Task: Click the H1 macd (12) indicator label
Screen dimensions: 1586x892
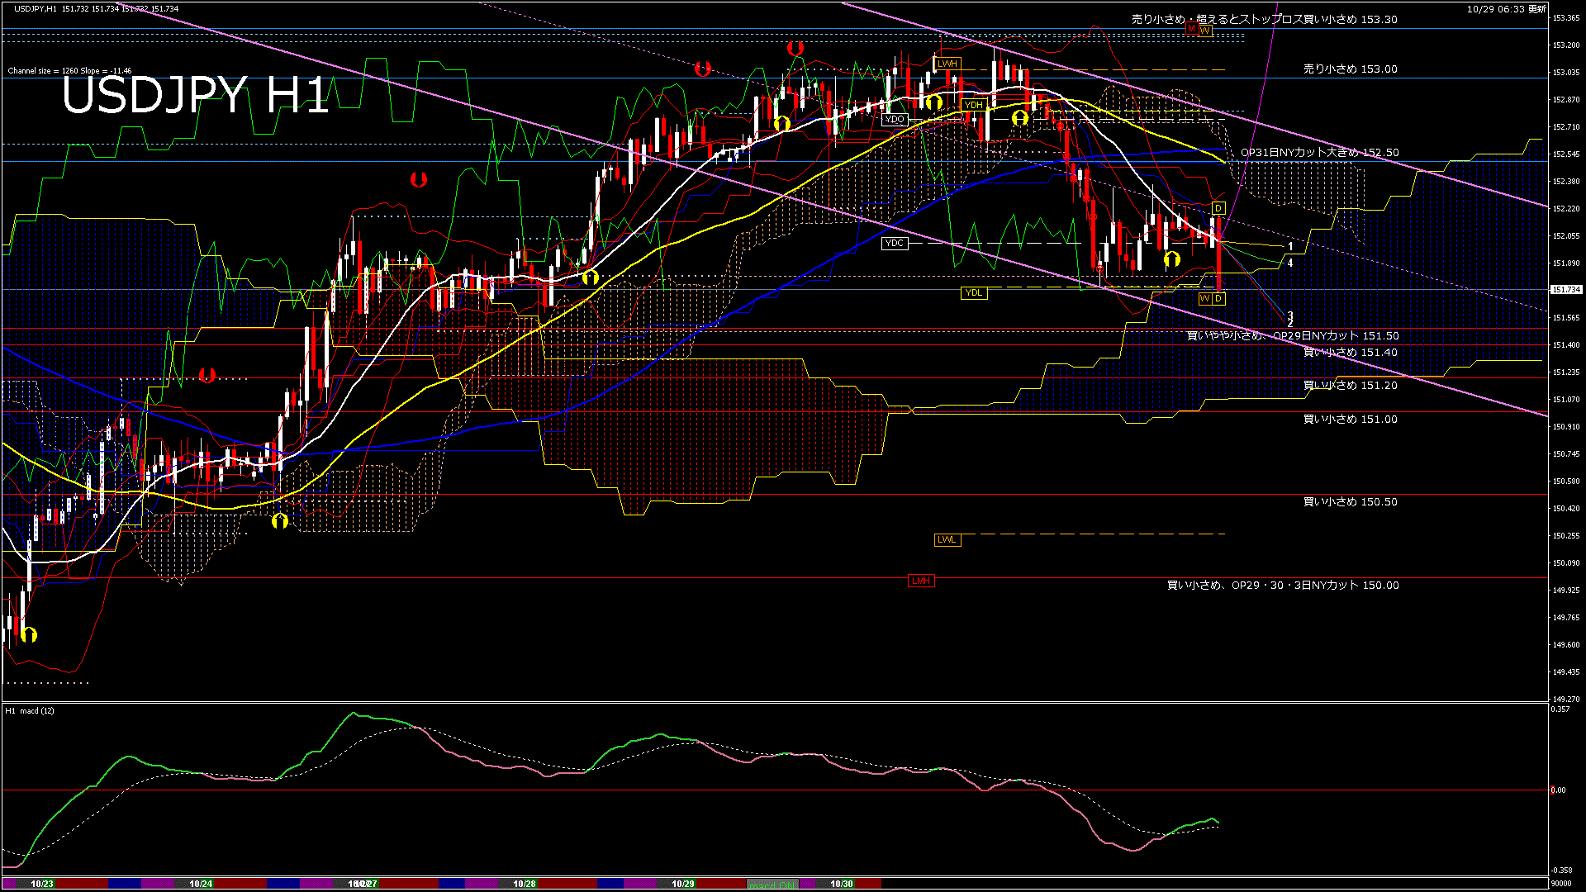Action: coord(30,710)
